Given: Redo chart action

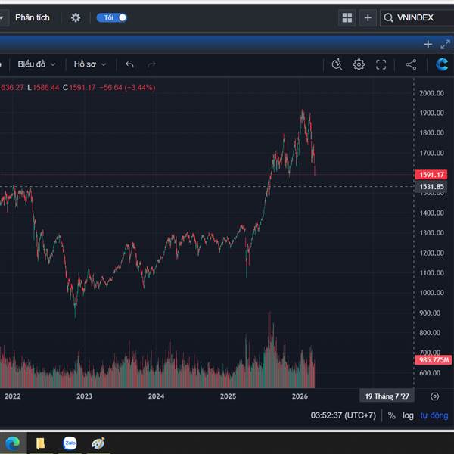Looking at the screenshot, I should coord(151,64).
